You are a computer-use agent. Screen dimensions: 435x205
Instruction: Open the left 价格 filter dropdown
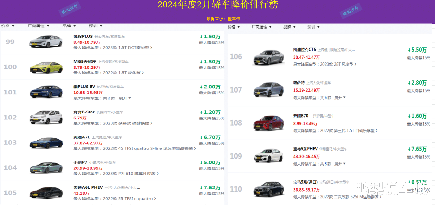point(7,26)
